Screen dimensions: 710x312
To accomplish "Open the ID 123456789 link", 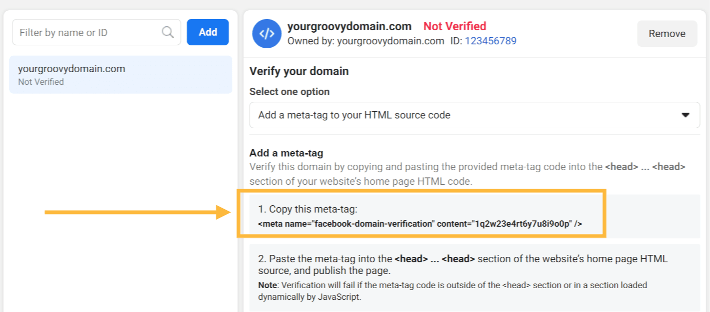I will tap(490, 41).
